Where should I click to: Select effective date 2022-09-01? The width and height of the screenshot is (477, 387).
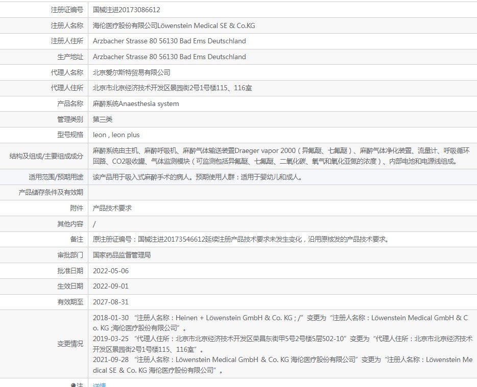[111, 286]
